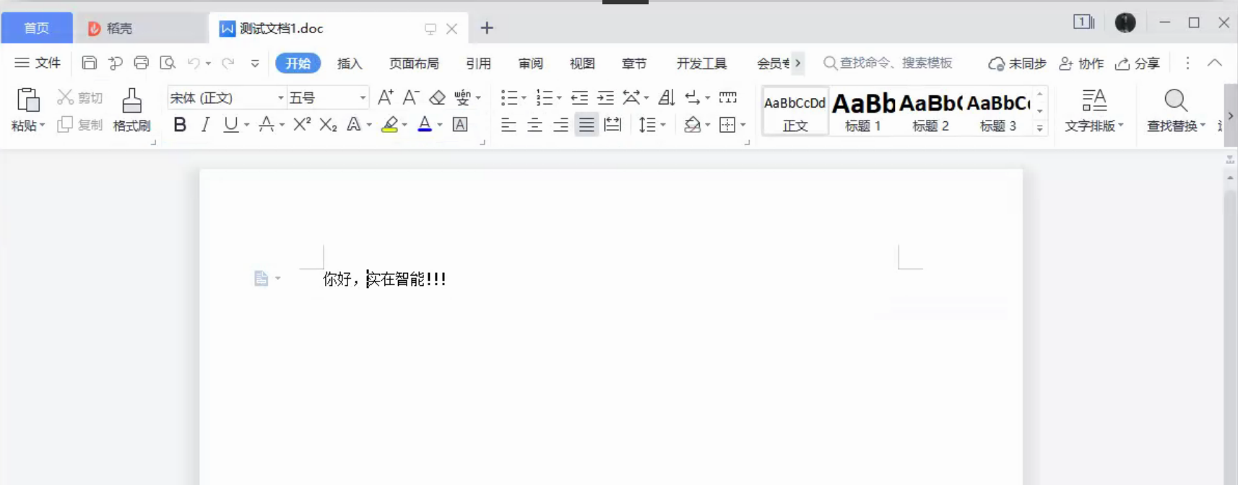Click the 协作 (Collaborate) button
The width and height of the screenshot is (1238, 485).
coord(1081,64)
